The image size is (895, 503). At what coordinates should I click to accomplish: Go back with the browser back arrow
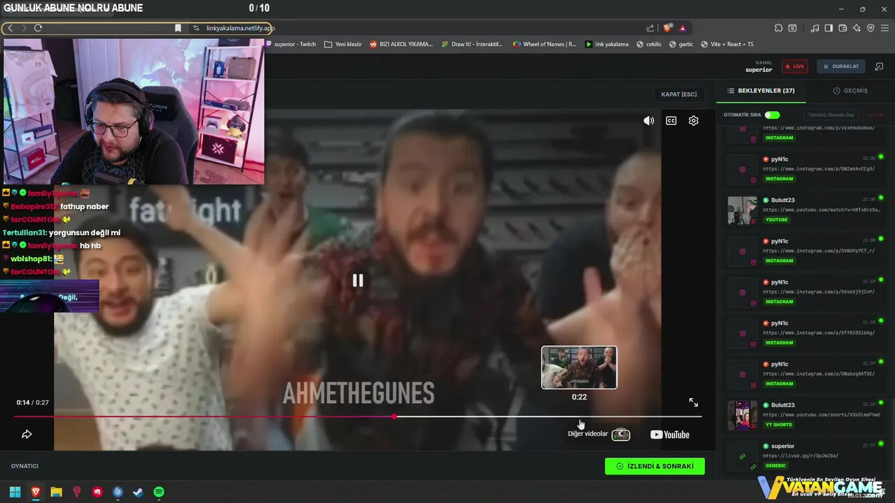pyautogui.click(x=10, y=28)
